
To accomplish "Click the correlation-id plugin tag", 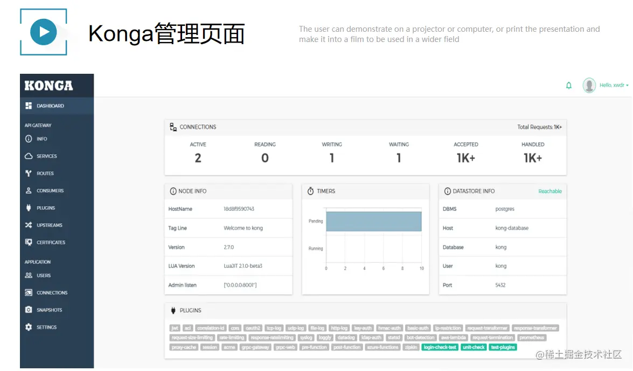I will [x=211, y=328].
